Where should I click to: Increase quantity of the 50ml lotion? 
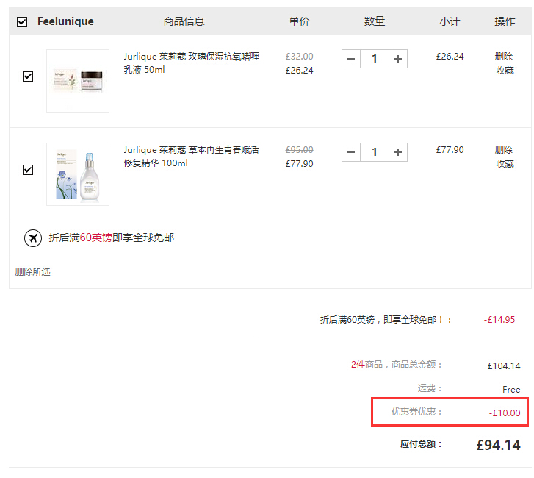[398, 59]
